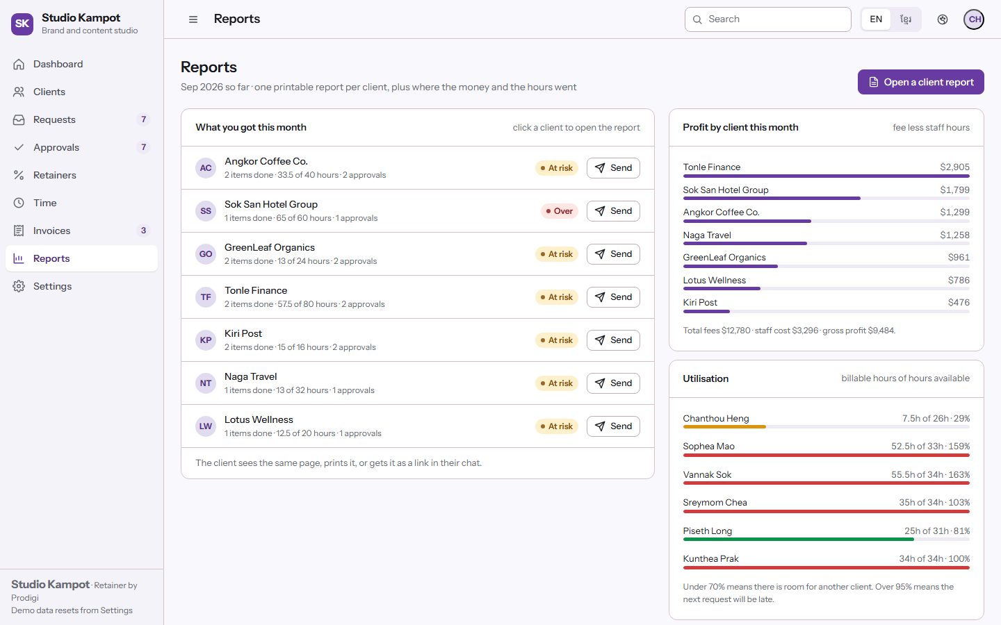Focus the Search input field
Screen dimensions: 1001x625
(x=767, y=19)
